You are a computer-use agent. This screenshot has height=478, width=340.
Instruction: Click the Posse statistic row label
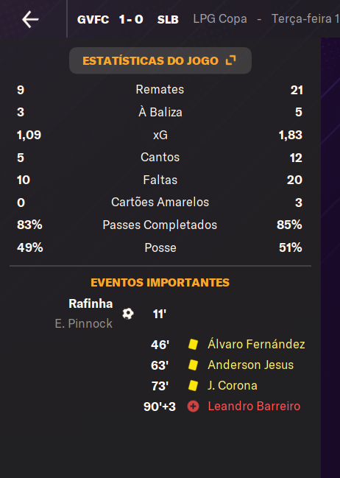pos(160,247)
